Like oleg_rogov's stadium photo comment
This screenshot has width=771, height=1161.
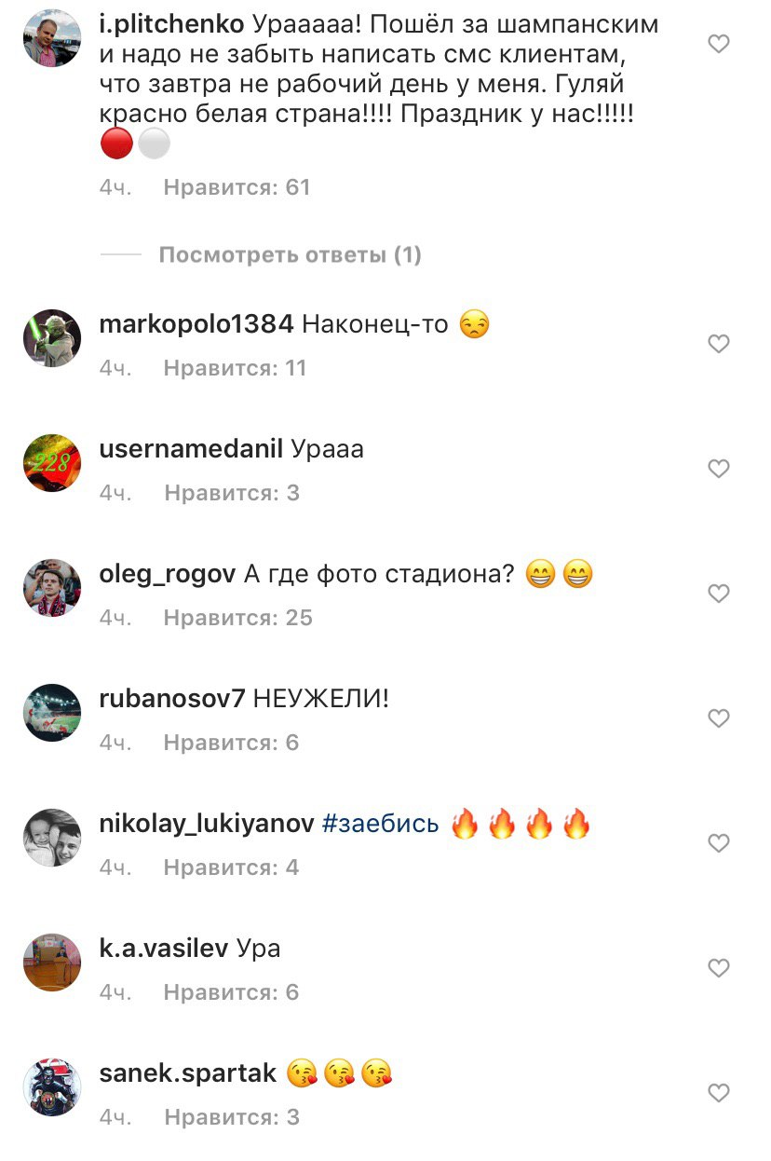[x=718, y=594]
